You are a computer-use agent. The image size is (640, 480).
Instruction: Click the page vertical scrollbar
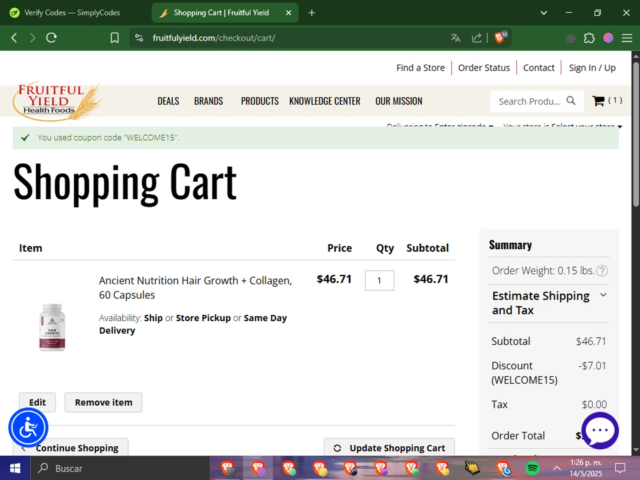[636, 134]
